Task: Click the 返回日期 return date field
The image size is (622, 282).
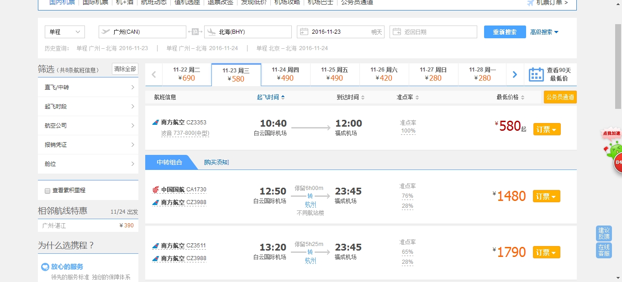Action: click(433, 32)
